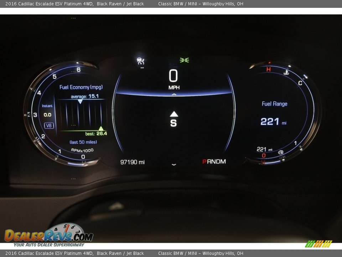Select the Fuel Economy (mpg) heading
The height and width of the screenshot is (257, 342).
(81, 87)
